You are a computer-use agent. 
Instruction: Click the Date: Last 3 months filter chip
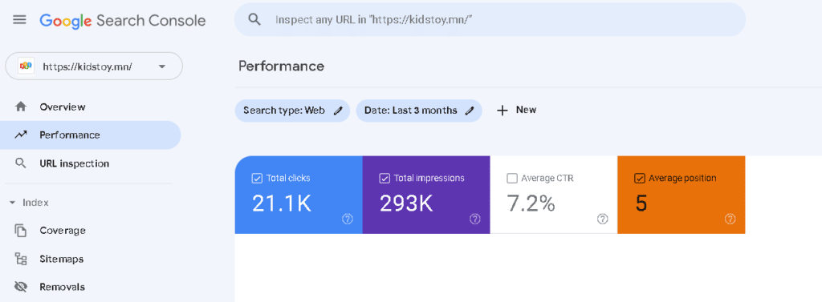pyautogui.click(x=419, y=111)
